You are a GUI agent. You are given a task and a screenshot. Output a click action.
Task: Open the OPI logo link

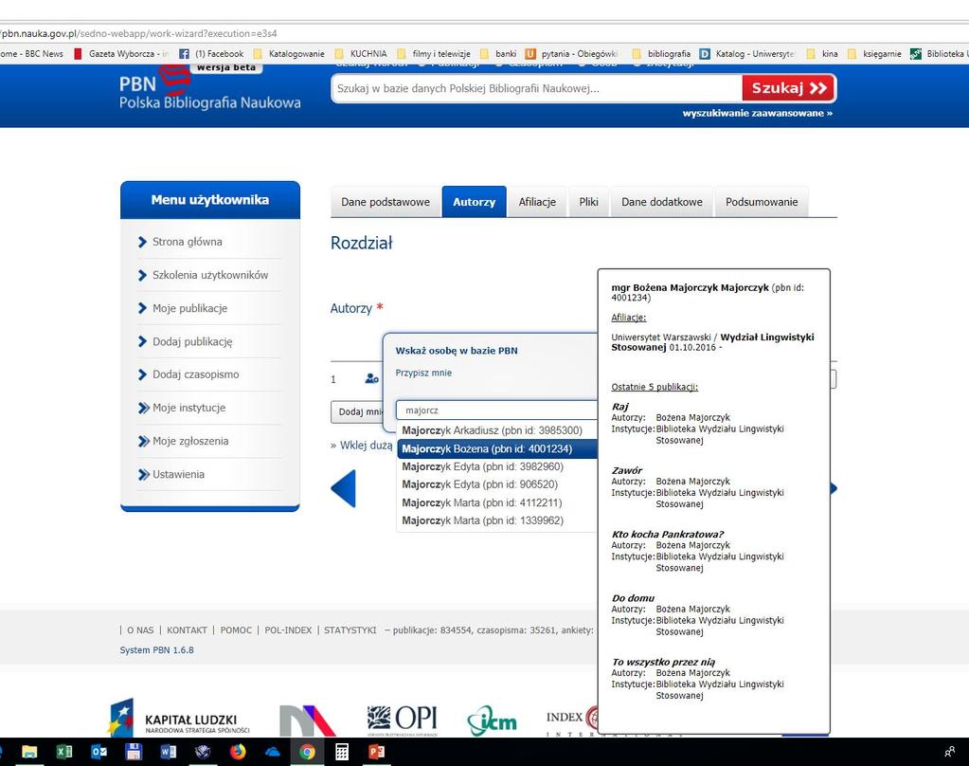coord(402,719)
